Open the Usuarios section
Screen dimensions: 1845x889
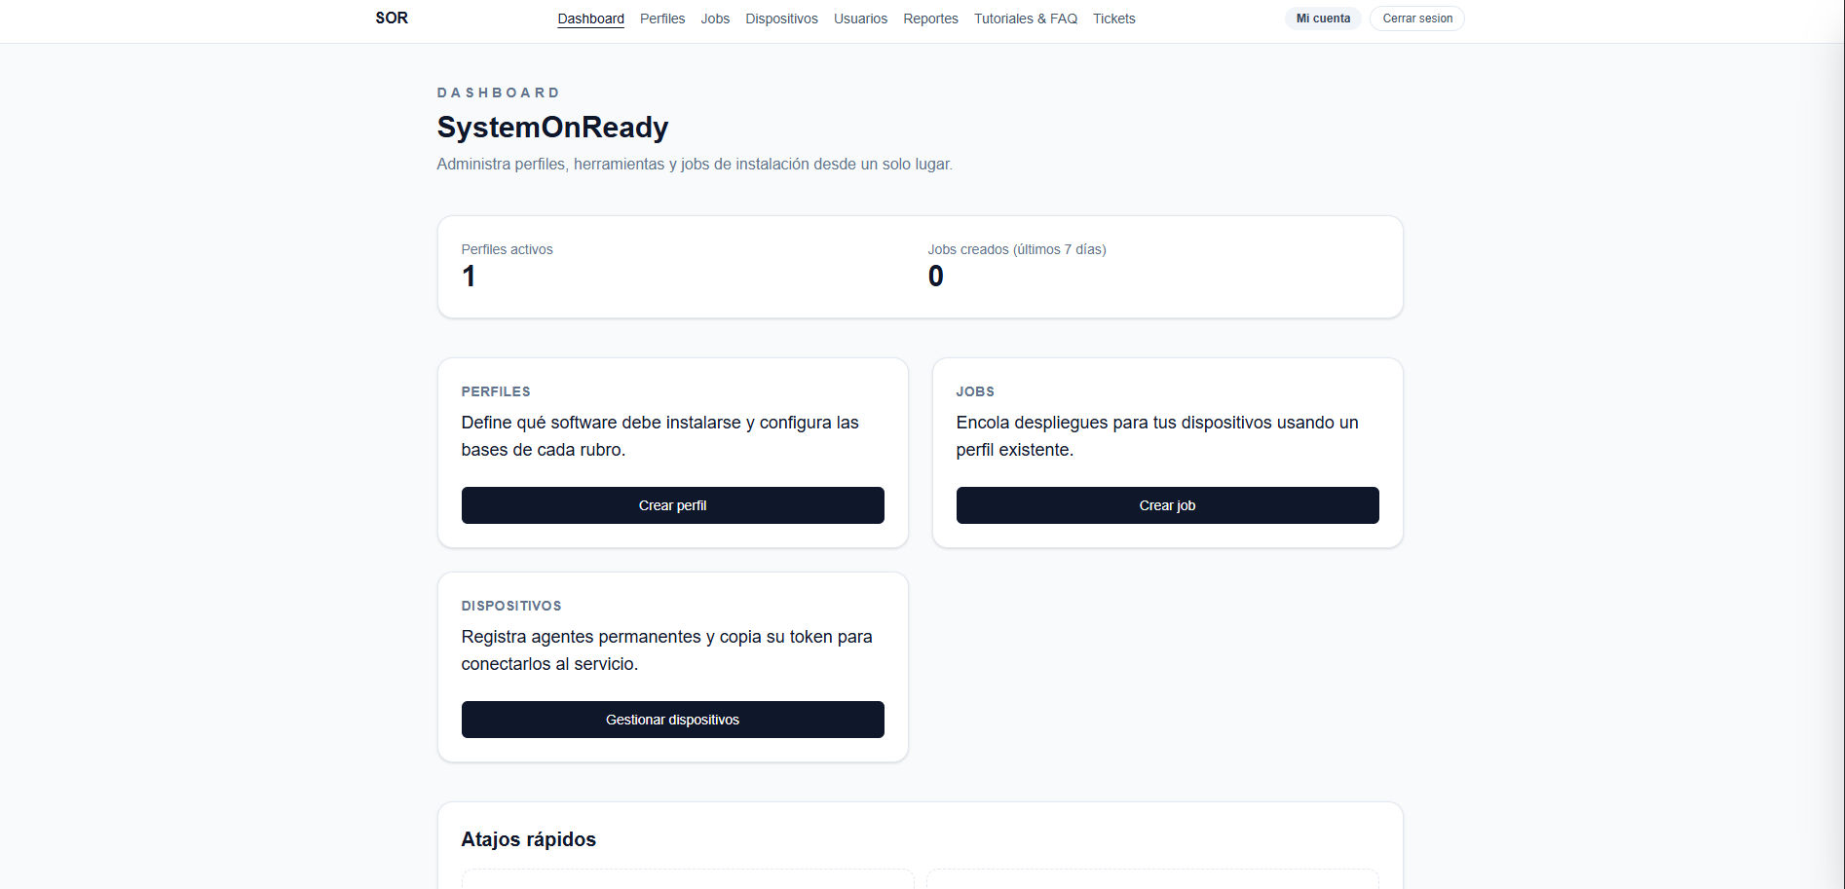(x=860, y=19)
